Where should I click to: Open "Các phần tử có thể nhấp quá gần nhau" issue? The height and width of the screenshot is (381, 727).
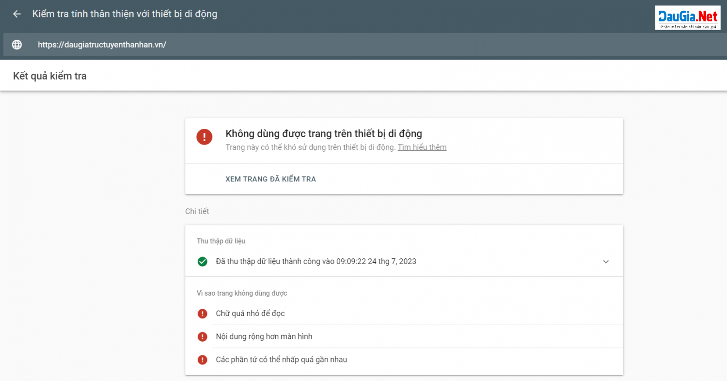coord(404,360)
